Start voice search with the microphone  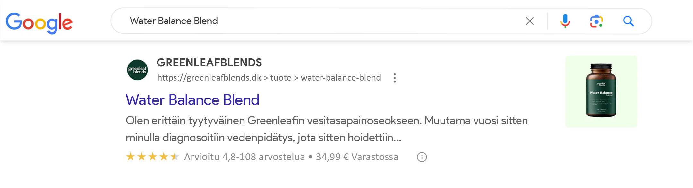point(565,21)
